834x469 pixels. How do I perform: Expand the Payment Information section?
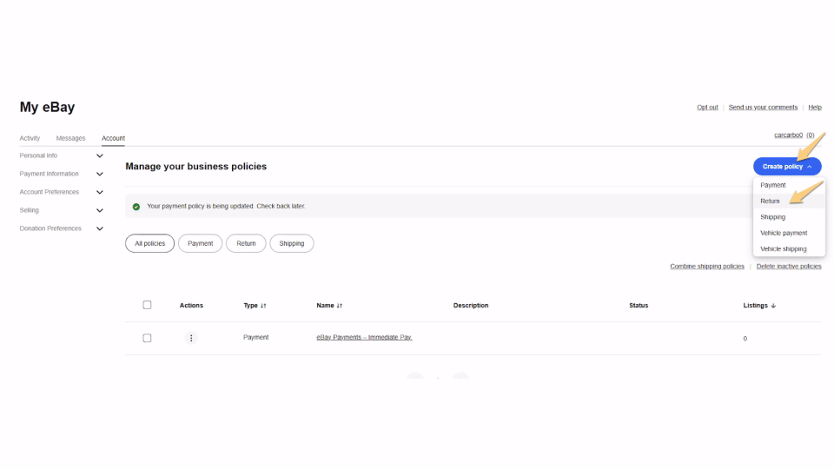[99, 174]
